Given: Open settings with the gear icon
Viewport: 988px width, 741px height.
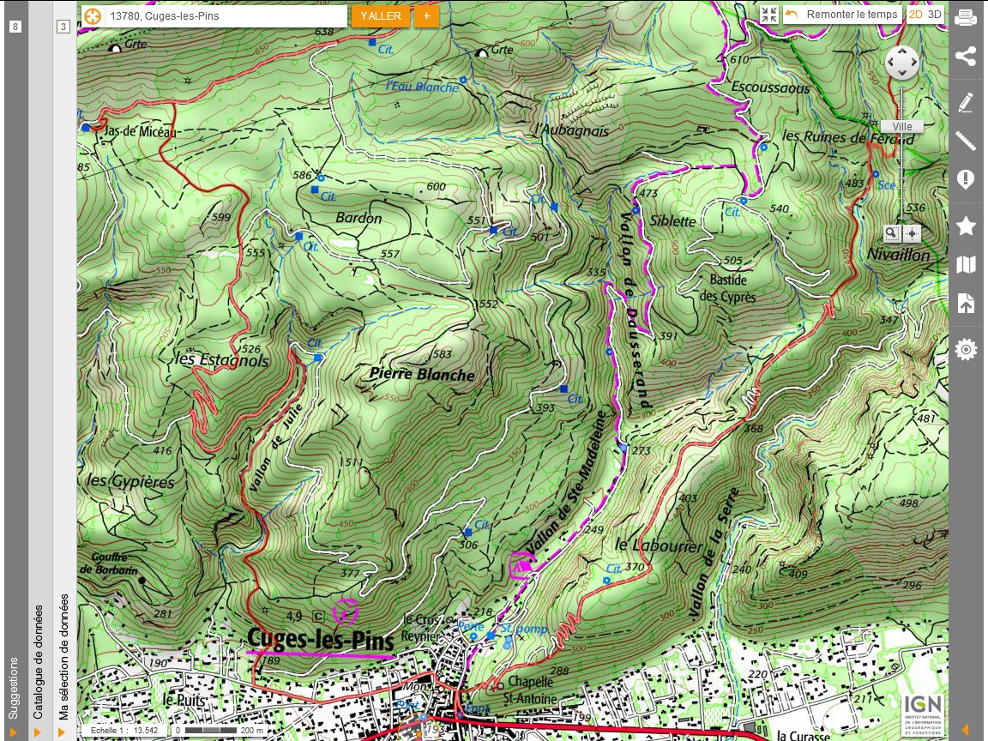Looking at the screenshot, I should pyautogui.click(x=966, y=349).
